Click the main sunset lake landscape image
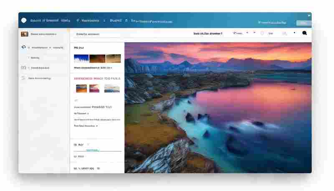The image size is (334, 191). tap(218, 108)
